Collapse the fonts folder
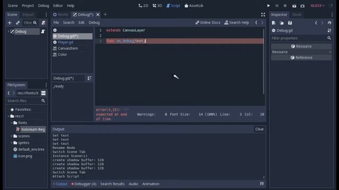The height and width of the screenshot is (190, 339). pos(12,123)
